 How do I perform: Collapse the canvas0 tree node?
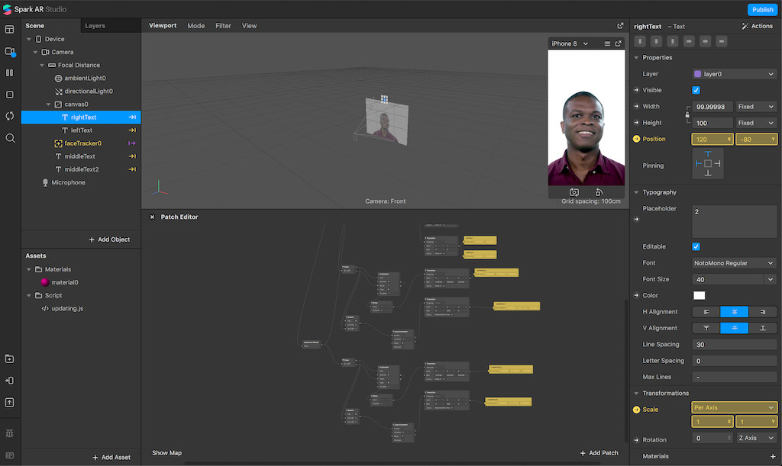coord(48,104)
